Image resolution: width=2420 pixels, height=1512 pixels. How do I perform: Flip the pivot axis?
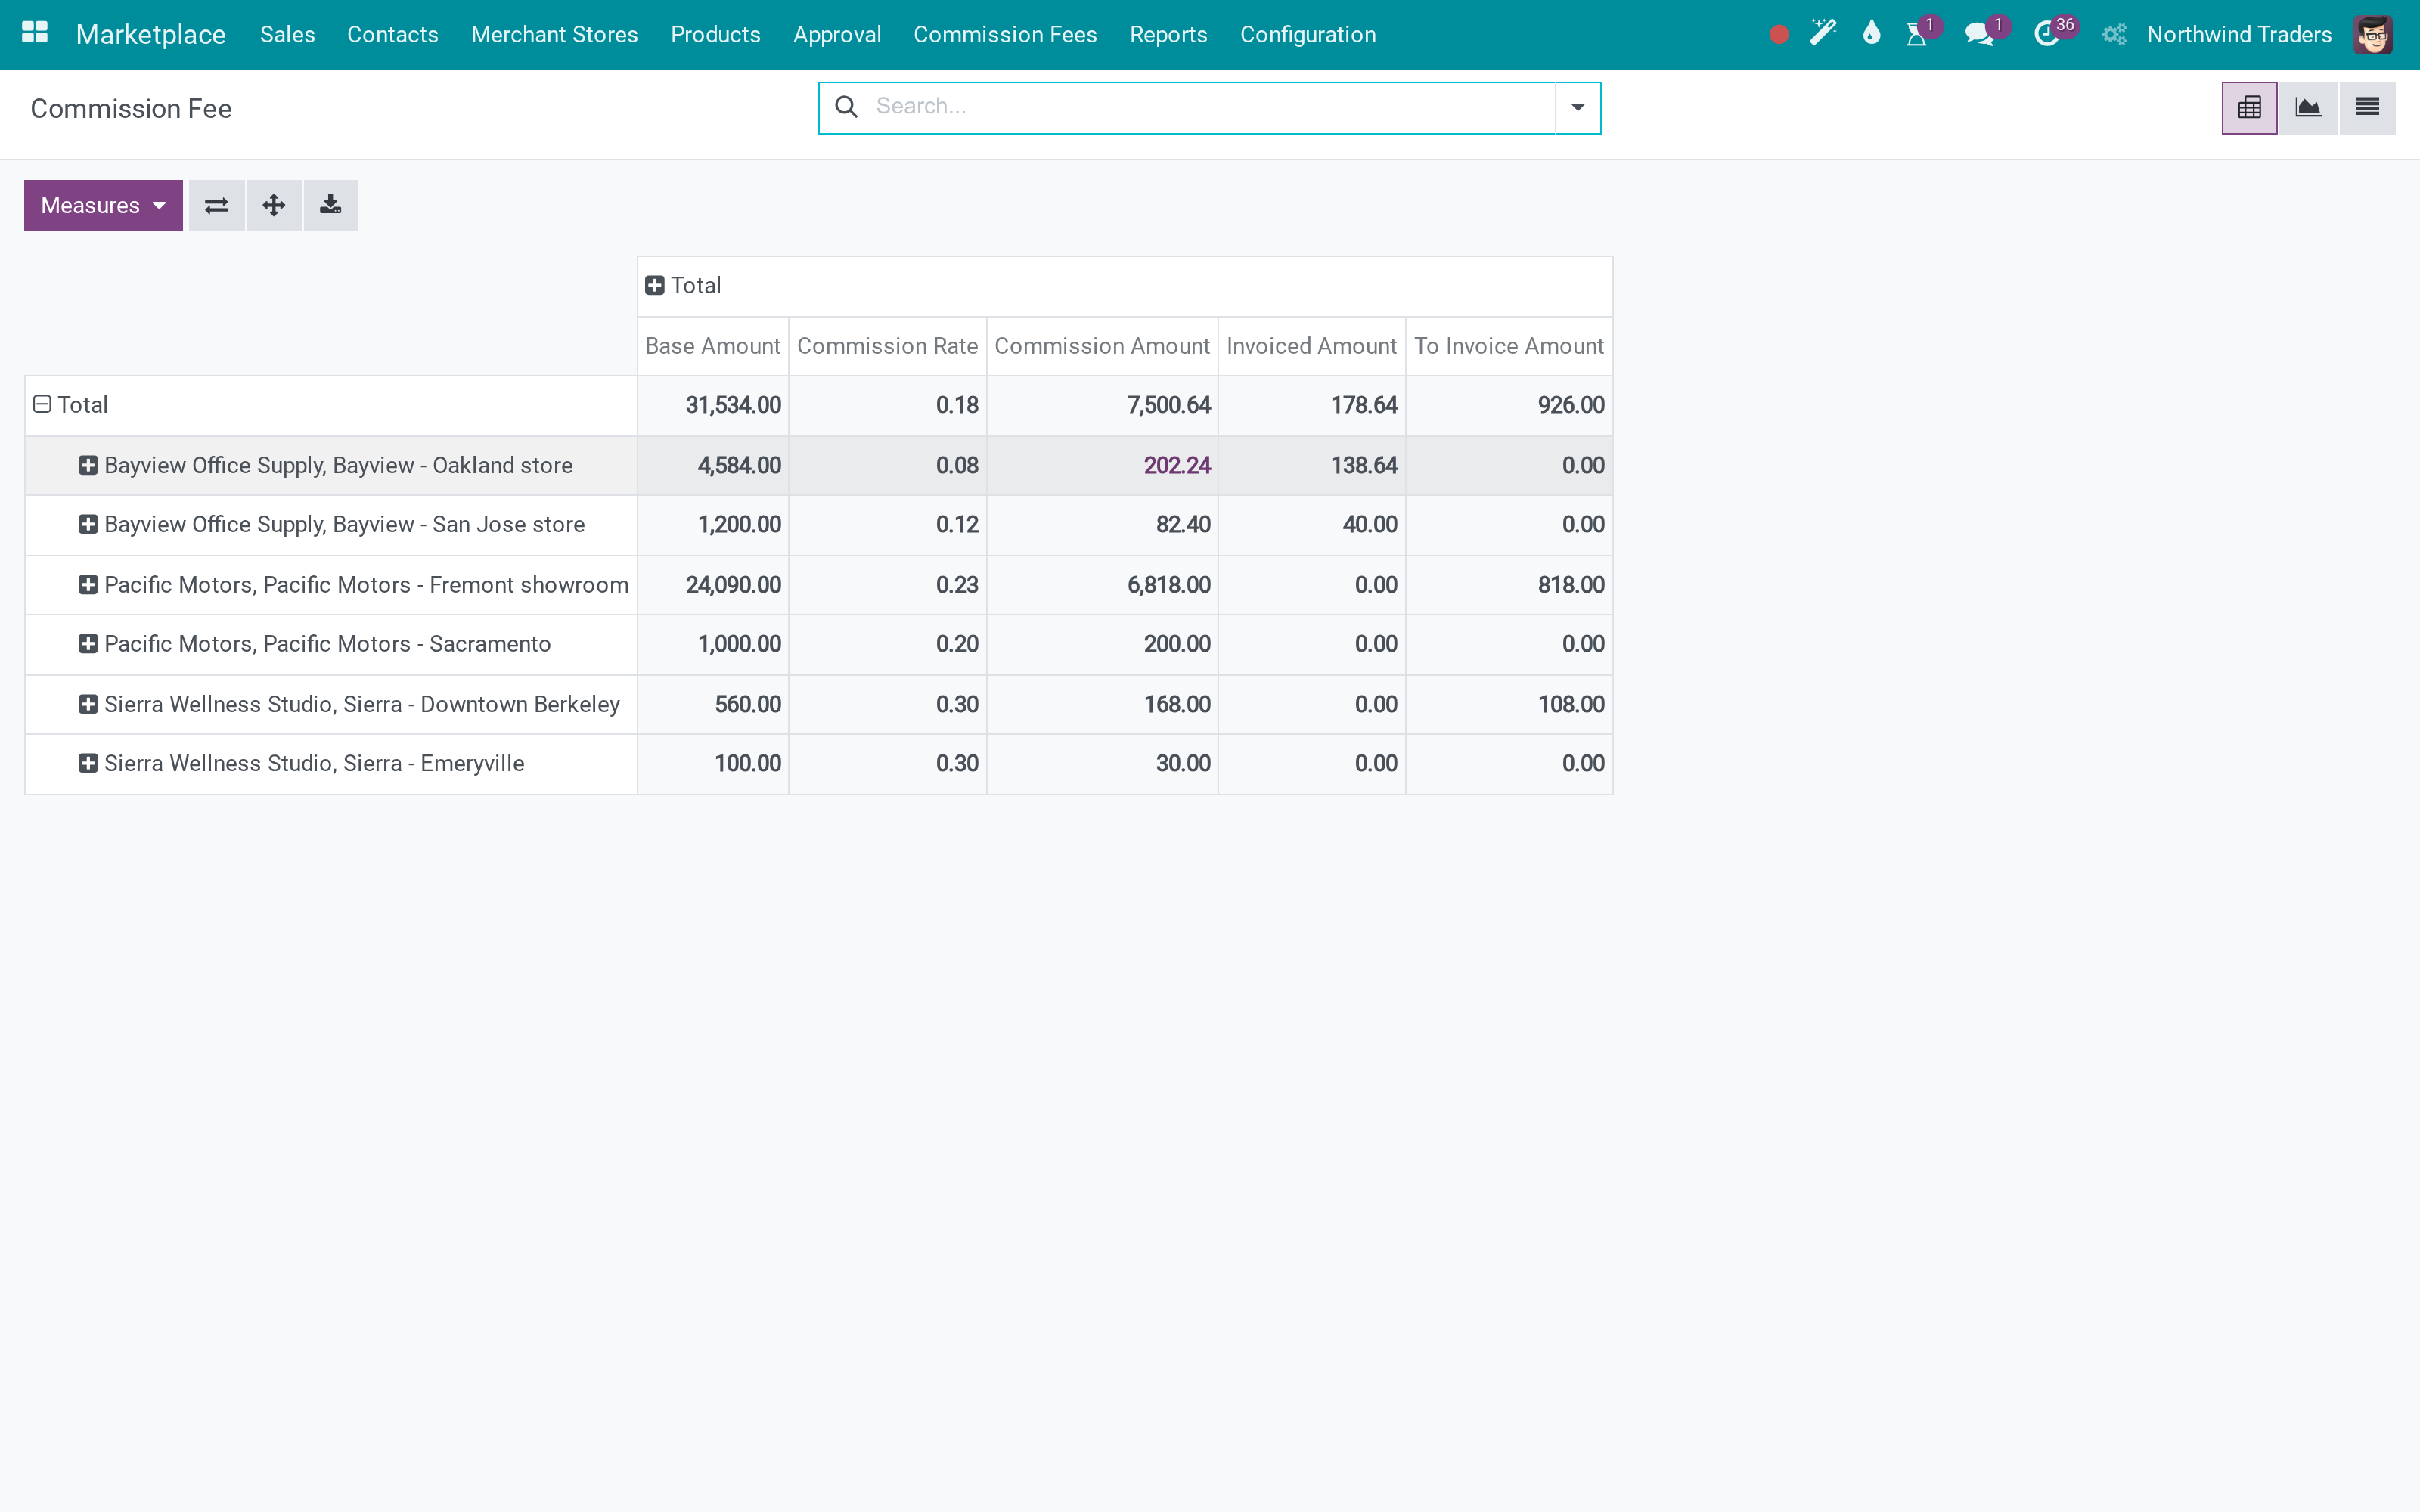point(216,206)
